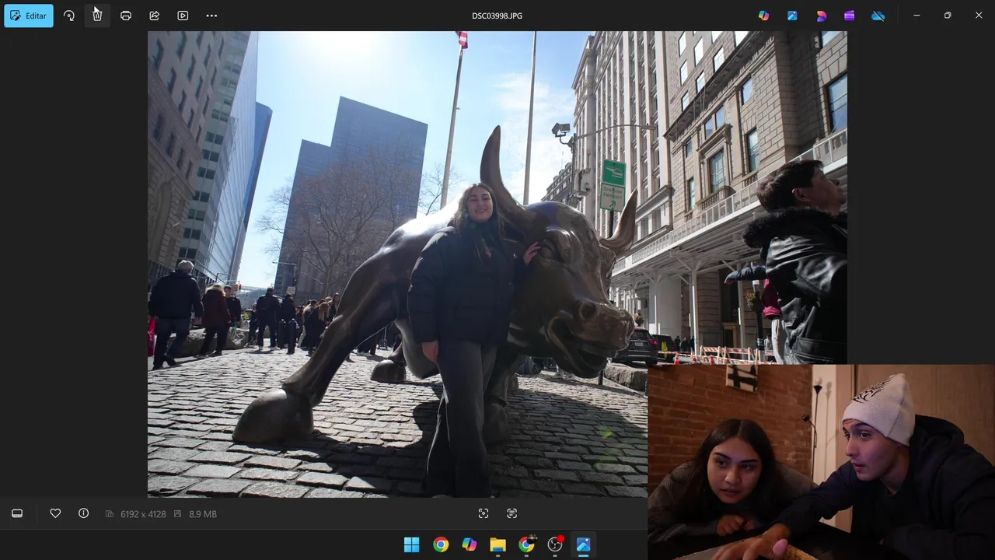
Task: Open Copilot from the taskbar
Action: pyautogui.click(x=470, y=544)
